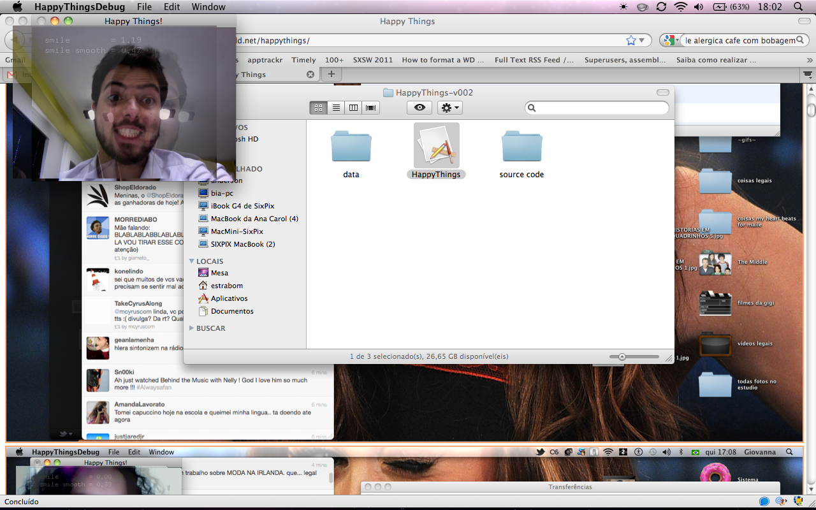Open Mesa in Finder sidebar
816x510 pixels.
coord(219,273)
